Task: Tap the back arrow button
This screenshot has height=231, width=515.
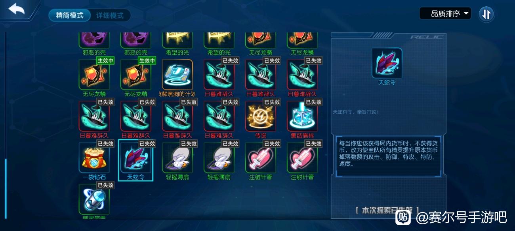Action: click(x=17, y=10)
